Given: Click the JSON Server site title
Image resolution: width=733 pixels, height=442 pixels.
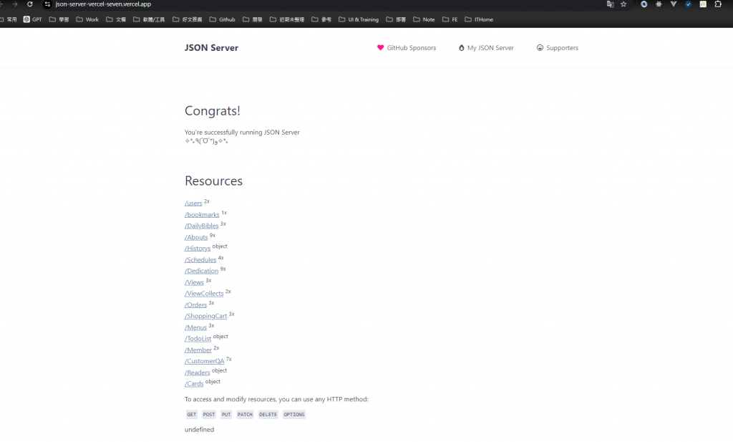Looking at the screenshot, I should coord(211,48).
